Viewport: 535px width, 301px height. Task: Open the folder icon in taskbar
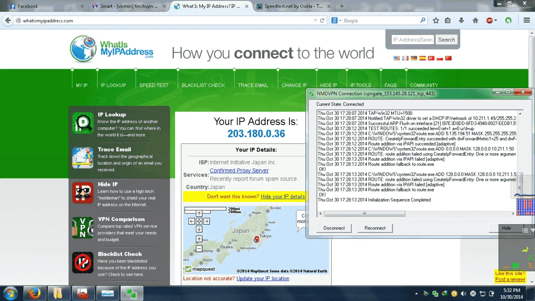(x=59, y=293)
